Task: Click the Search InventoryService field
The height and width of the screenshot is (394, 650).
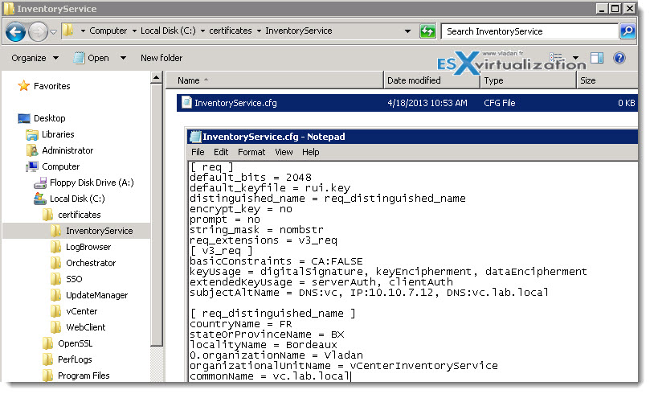Action: point(529,31)
